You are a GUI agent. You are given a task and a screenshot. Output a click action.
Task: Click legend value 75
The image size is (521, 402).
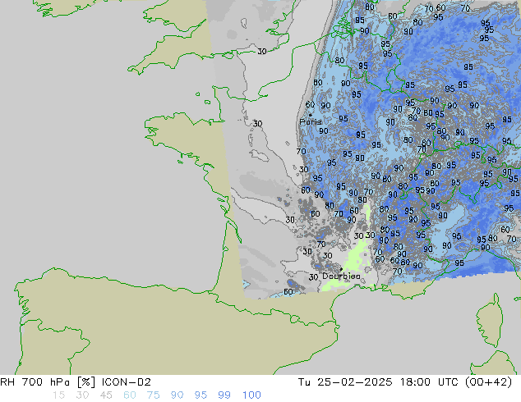click(x=153, y=395)
